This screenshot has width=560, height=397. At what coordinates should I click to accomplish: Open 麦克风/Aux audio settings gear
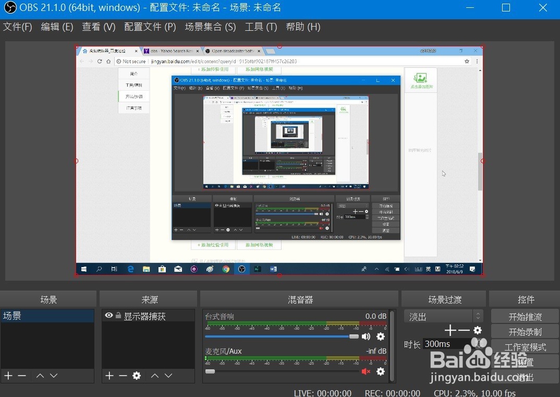pos(381,371)
